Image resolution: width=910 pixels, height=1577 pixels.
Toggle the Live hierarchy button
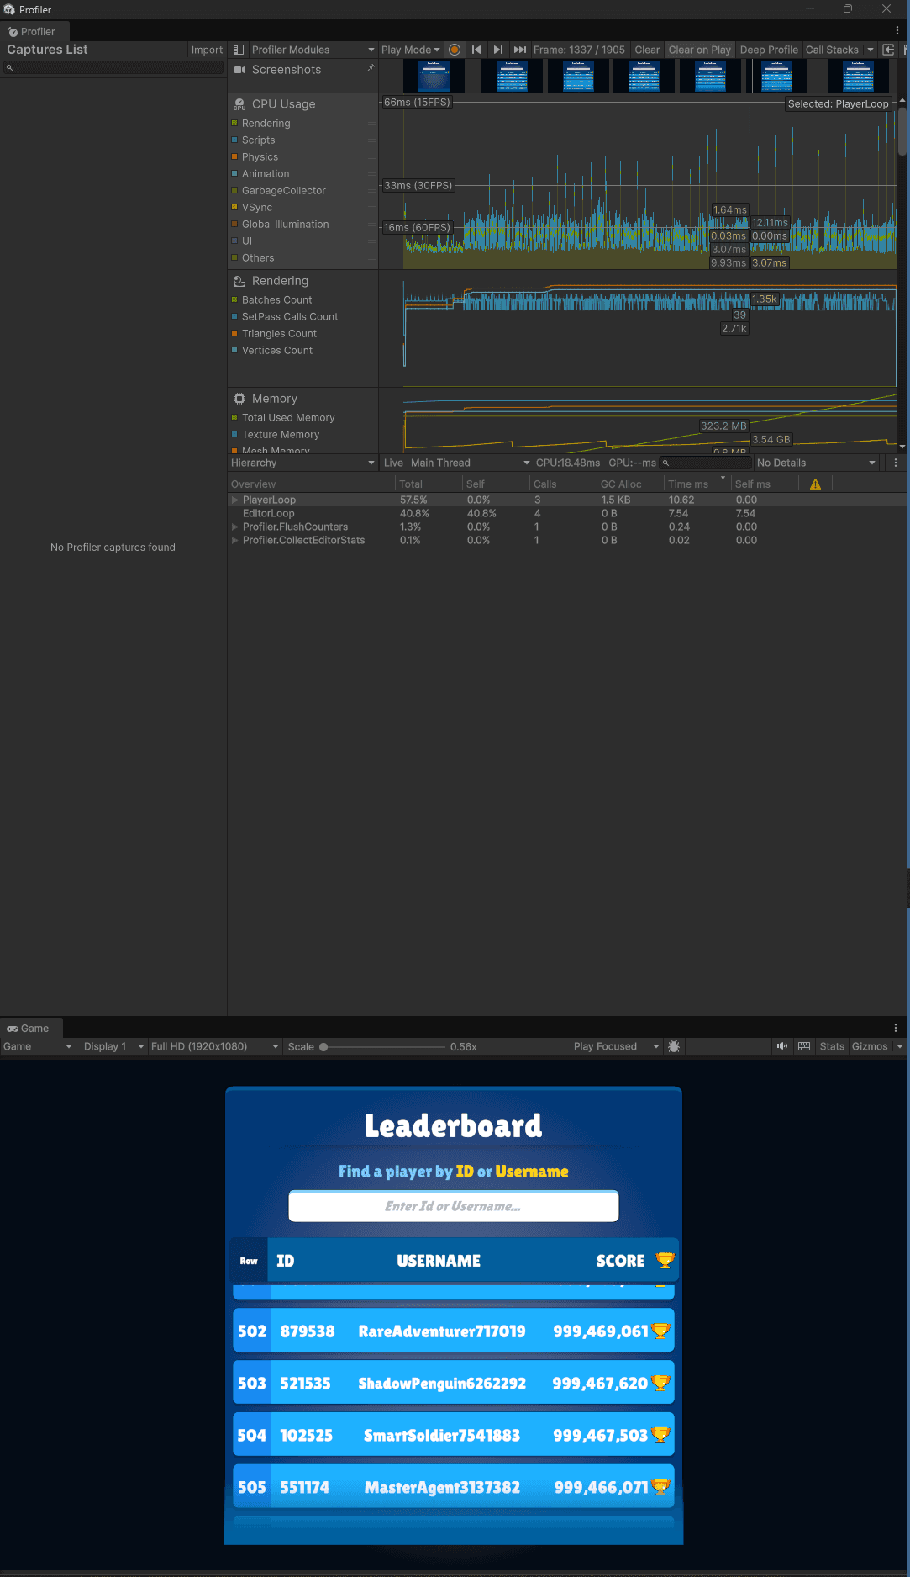click(393, 463)
